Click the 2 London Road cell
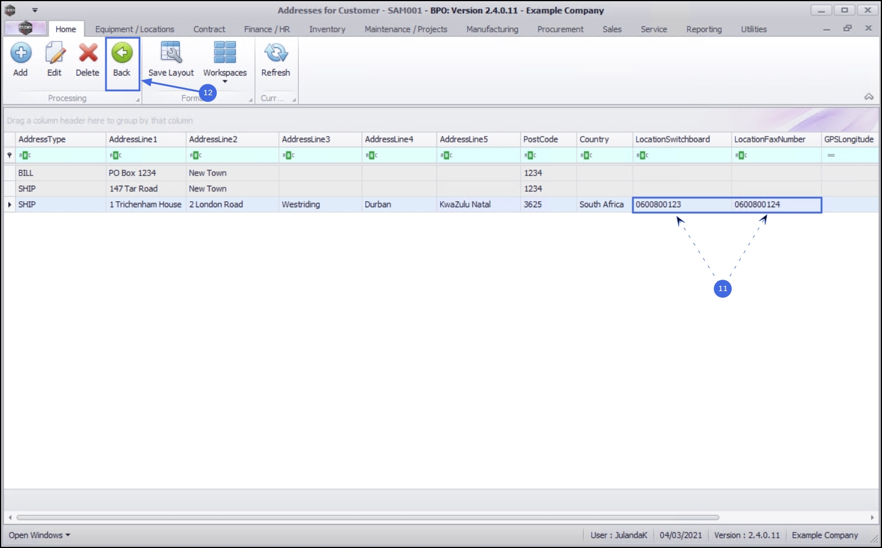This screenshot has width=882, height=548. [232, 204]
